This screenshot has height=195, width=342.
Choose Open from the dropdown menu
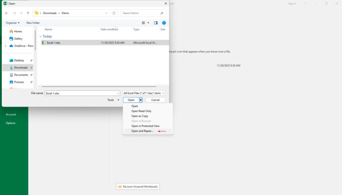click(x=134, y=106)
